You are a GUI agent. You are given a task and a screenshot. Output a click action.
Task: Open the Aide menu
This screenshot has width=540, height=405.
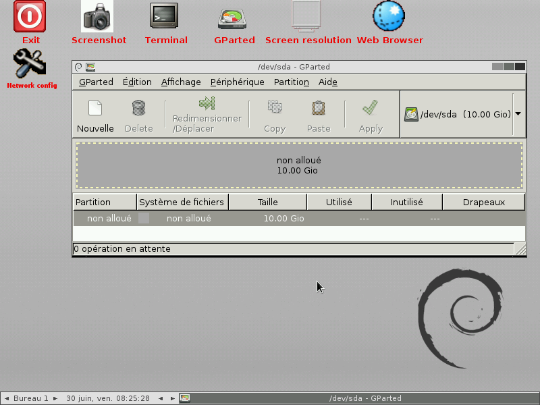point(328,82)
